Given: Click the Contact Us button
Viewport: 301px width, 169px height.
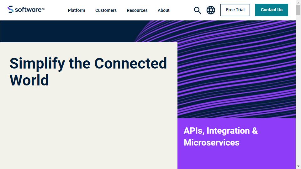Looking at the screenshot, I should click(x=272, y=10).
